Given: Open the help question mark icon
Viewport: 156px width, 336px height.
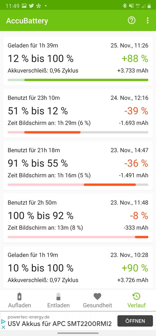Looking at the screenshot, I should 132,21.
